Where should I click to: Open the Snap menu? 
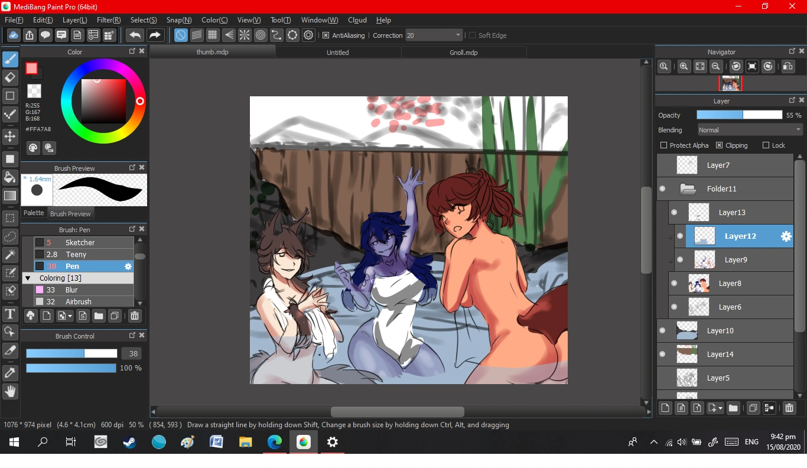tap(179, 20)
